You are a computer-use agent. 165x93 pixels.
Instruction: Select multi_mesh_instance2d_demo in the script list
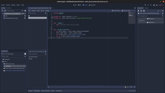click(38, 18)
